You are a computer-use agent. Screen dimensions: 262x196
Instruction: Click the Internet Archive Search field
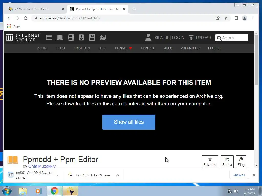tap(232, 38)
